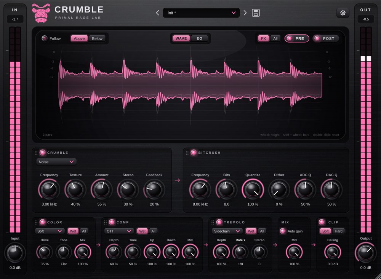Toggle the BITCRUSH module power button

pyautogui.click(x=194, y=153)
